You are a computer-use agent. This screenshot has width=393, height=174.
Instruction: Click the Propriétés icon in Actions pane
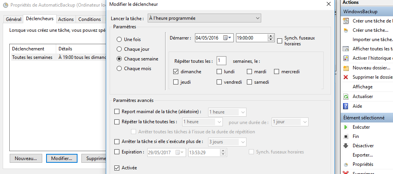(346, 164)
